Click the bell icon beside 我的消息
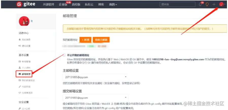The width and height of the screenshot is (228, 110). pyautogui.click(x=20, y=40)
